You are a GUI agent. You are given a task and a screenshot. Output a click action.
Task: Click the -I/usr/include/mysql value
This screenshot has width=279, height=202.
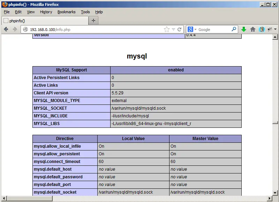[130, 116]
